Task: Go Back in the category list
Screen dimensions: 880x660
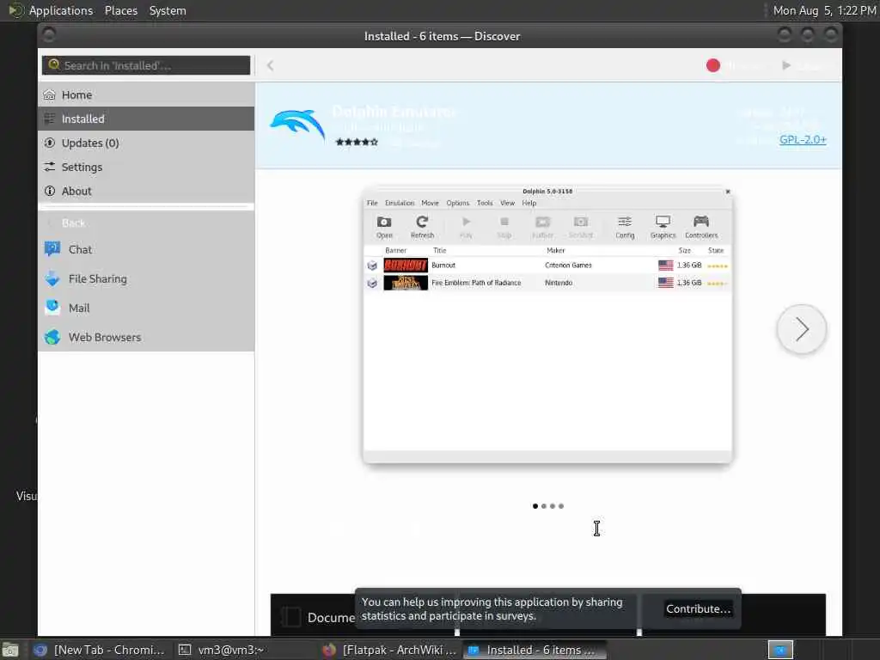Action: coord(146,223)
